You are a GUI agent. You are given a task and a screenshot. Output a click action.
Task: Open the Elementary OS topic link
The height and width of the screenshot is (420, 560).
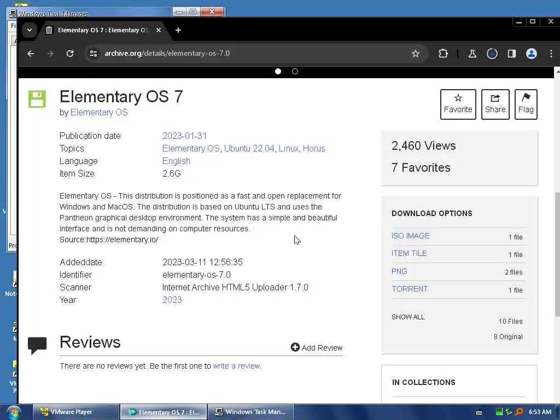click(x=191, y=149)
